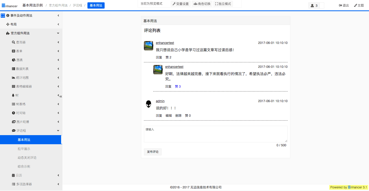Click the sidebar collapse double-arrow handle

(x=61, y=96)
